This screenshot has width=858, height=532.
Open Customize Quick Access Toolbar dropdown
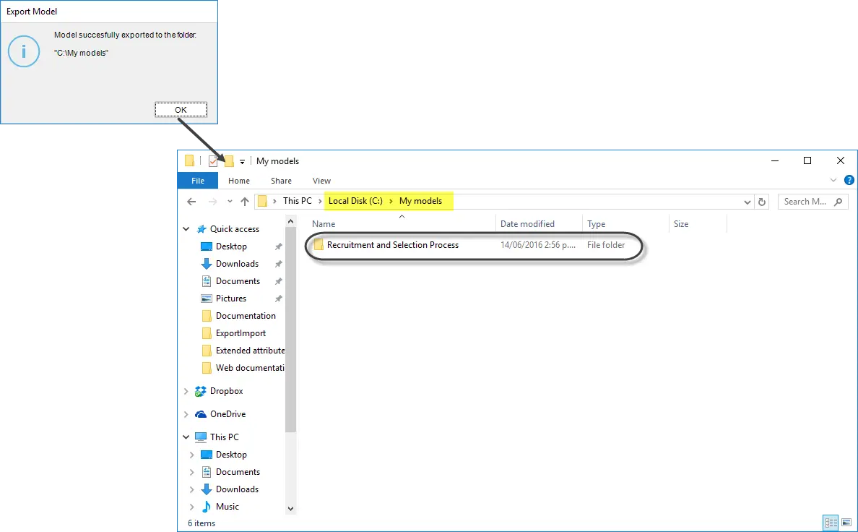coord(242,162)
